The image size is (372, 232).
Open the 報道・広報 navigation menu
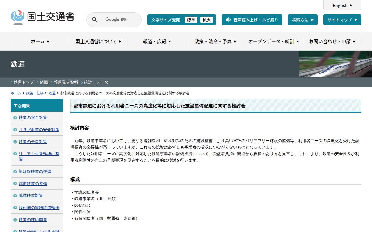(157, 41)
